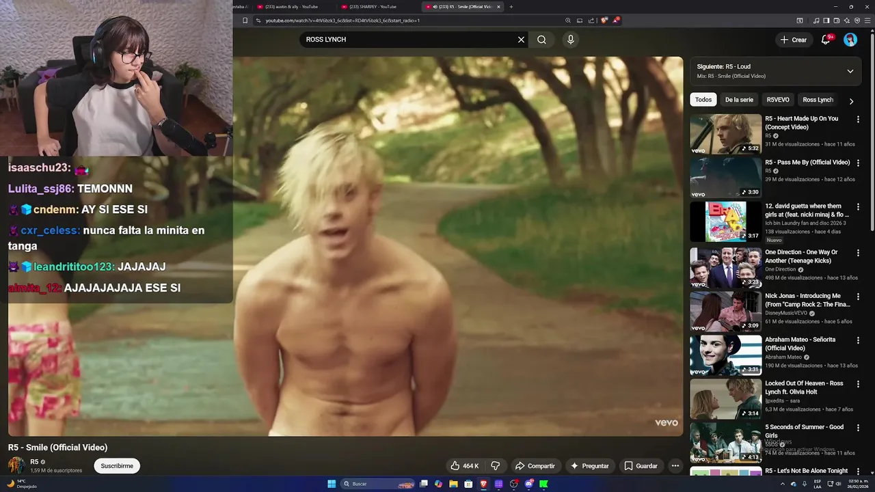
Task: Open options for One Direction video
Action: (x=858, y=252)
